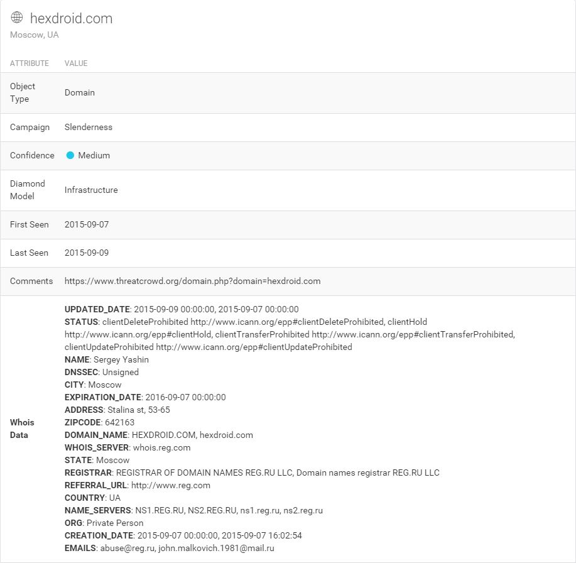
Task: Open the icann.org clientHold URL
Action: tap(138, 334)
